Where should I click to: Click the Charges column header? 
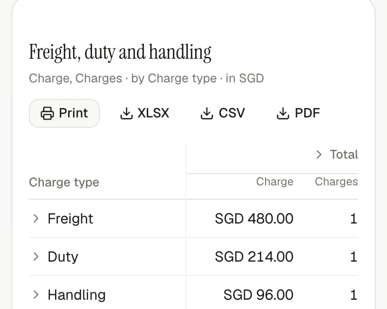pyautogui.click(x=337, y=182)
